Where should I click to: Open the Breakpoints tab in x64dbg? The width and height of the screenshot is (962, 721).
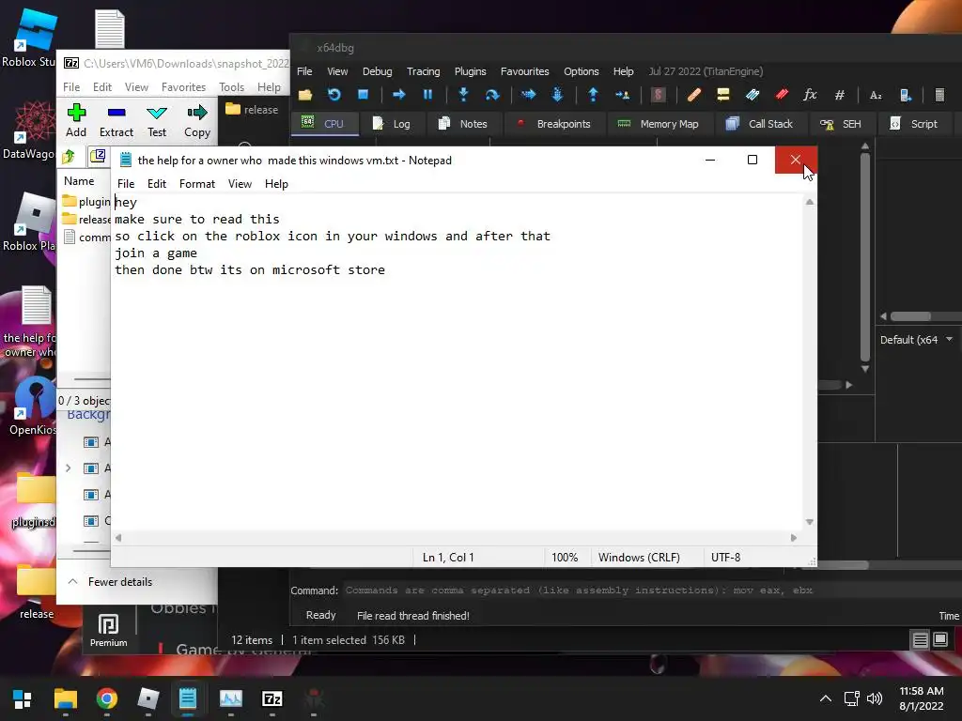(554, 124)
